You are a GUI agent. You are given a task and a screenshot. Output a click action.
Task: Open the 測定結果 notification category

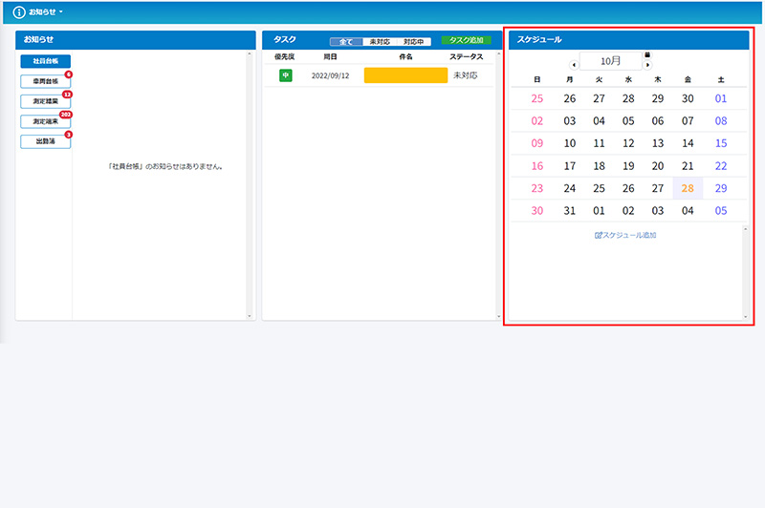[x=45, y=101]
